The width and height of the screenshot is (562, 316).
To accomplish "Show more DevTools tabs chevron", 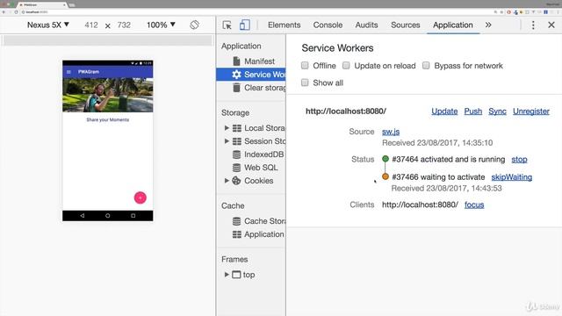I will tap(488, 25).
